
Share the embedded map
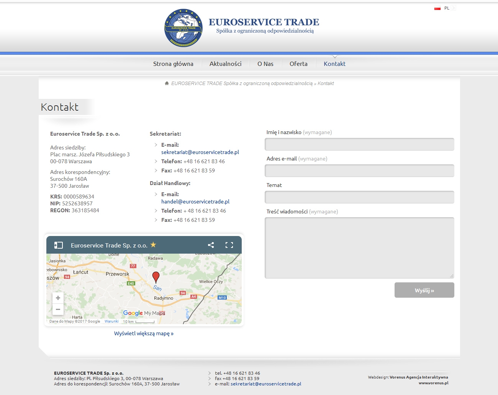point(211,245)
